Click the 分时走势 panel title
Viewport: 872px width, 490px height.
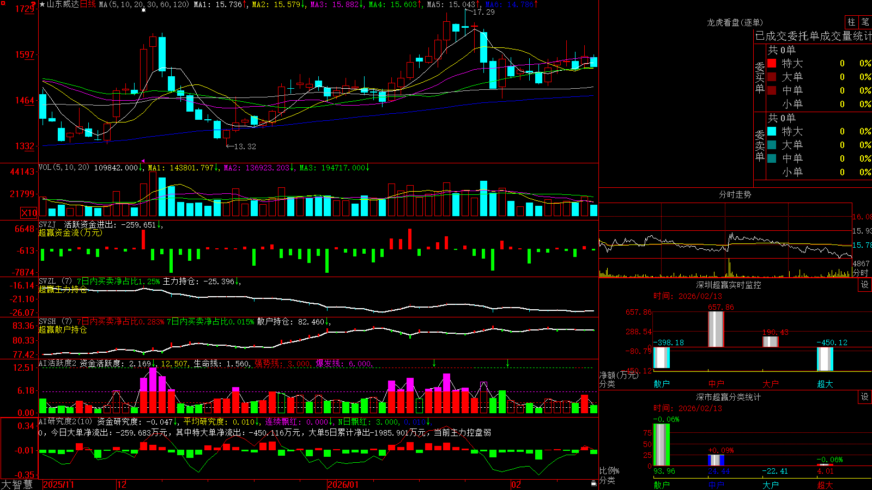(x=735, y=194)
